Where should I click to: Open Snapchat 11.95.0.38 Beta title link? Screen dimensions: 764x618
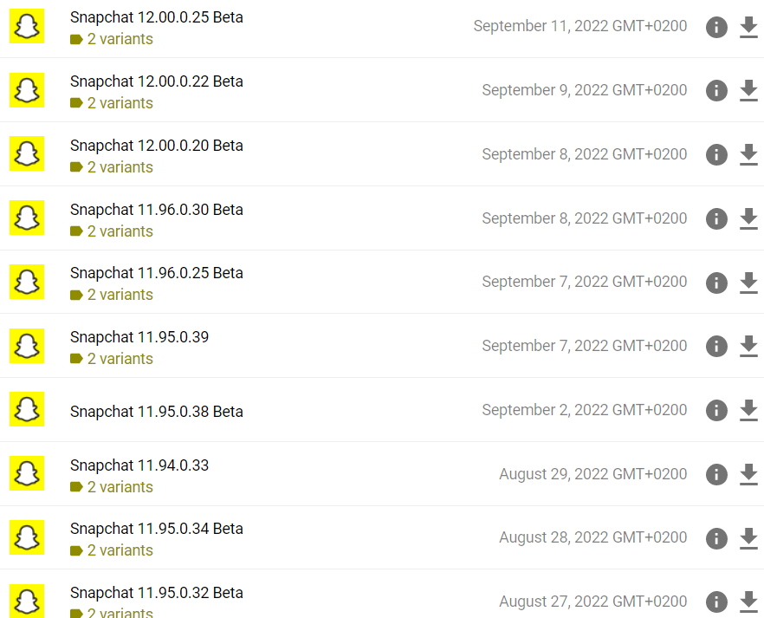[157, 412]
